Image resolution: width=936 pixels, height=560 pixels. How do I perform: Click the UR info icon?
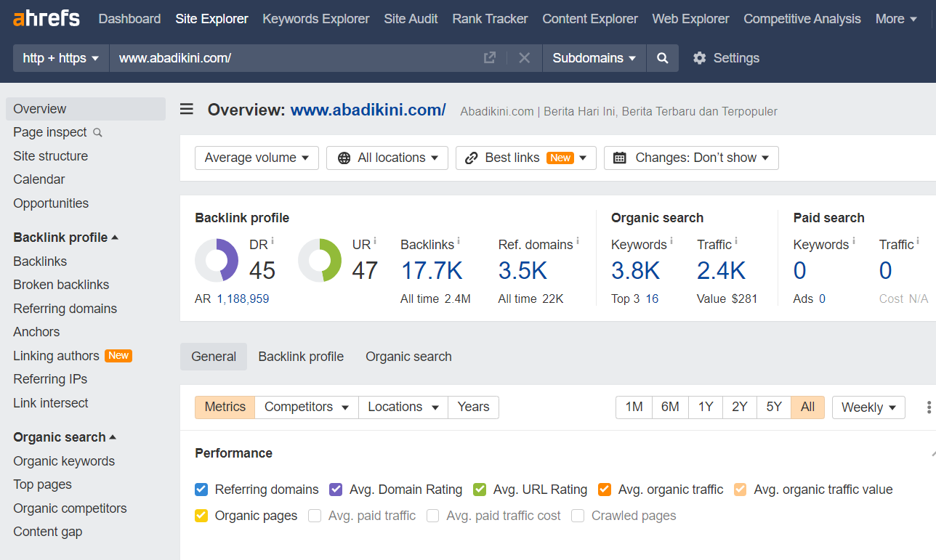point(376,240)
